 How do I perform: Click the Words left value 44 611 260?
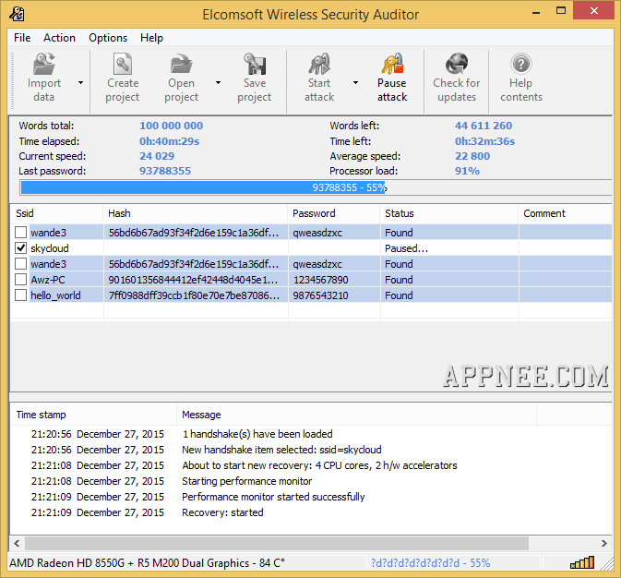484,126
